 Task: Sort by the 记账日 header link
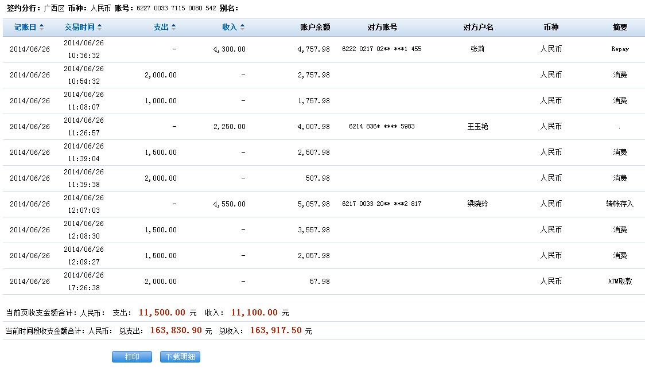click(x=25, y=27)
